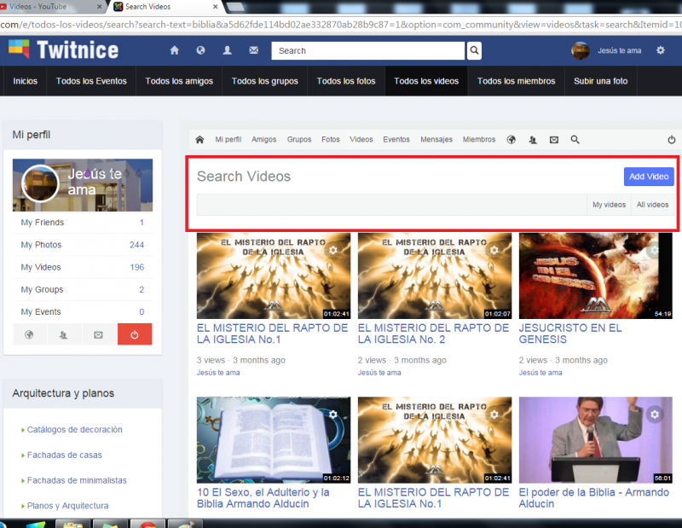Image resolution: width=682 pixels, height=528 pixels.
Task: Open JESUCRISTO EN EL GENESIS video title
Action: point(569,334)
